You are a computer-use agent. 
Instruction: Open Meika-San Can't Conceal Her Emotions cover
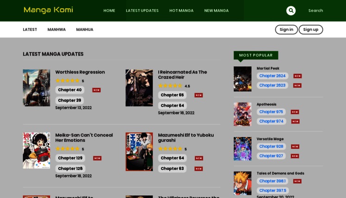[37, 150]
